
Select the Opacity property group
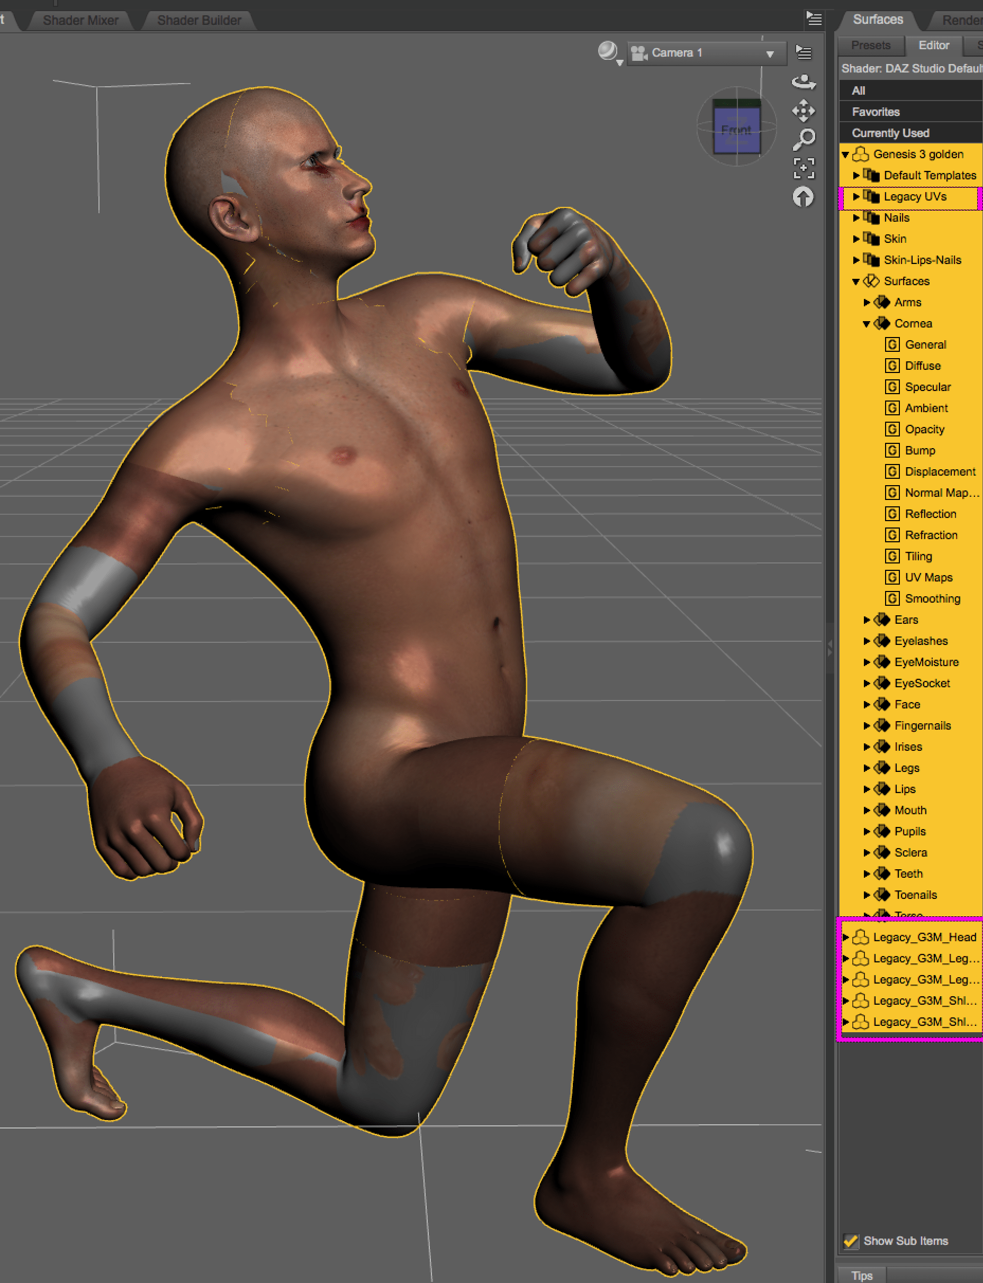(924, 429)
